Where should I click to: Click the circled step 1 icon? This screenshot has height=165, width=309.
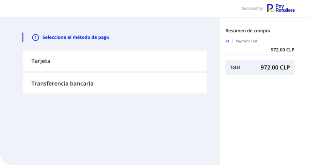(x=35, y=37)
